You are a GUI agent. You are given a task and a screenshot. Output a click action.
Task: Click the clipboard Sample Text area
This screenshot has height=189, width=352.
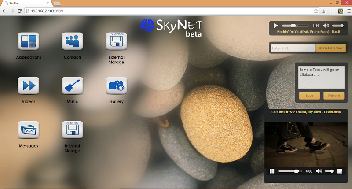click(321, 77)
